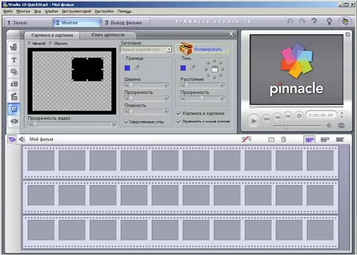This screenshot has height=255, width=357.
Task: Click the shadow color swatch
Action: coord(183,68)
